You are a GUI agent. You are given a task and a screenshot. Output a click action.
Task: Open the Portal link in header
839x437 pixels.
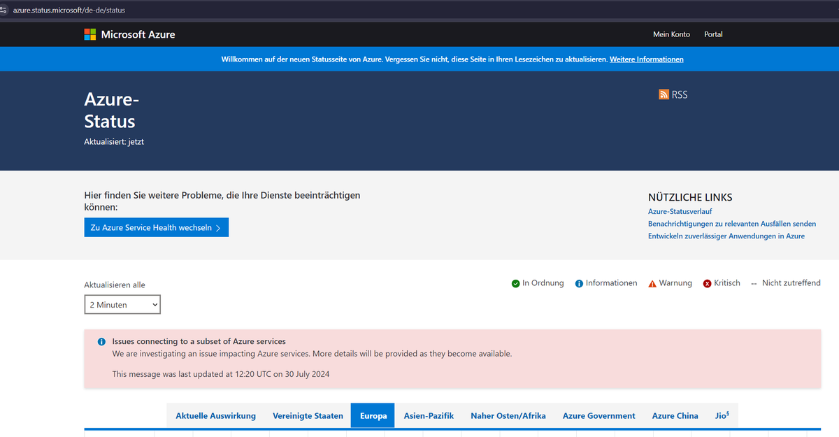point(713,34)
